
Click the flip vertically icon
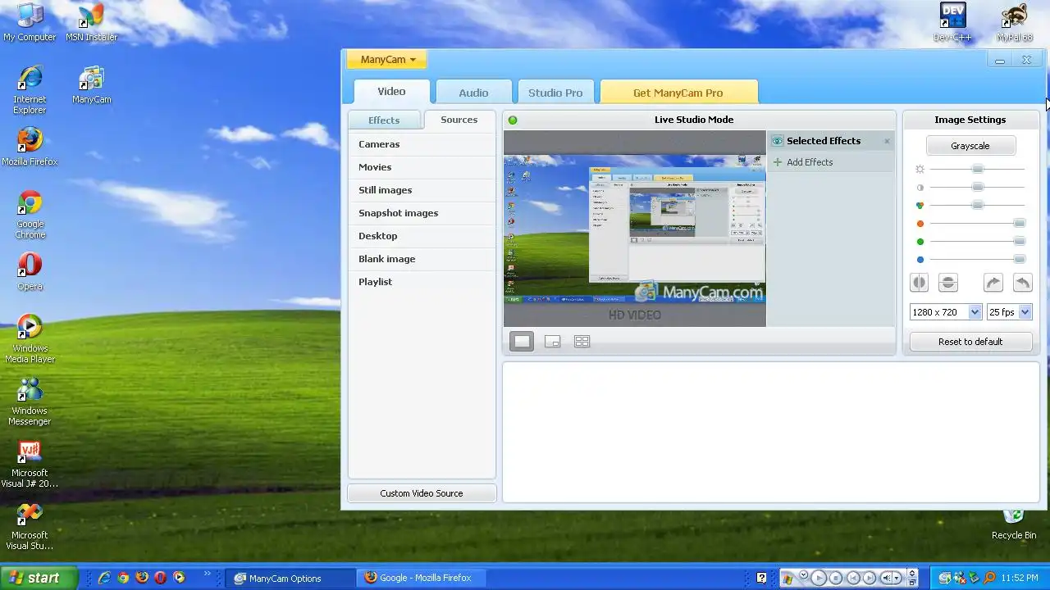point(947,283)
